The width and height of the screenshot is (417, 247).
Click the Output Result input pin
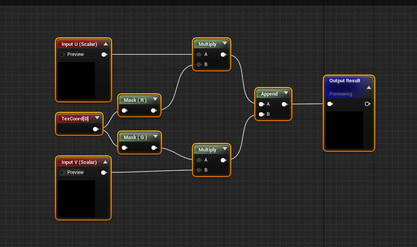330,104
